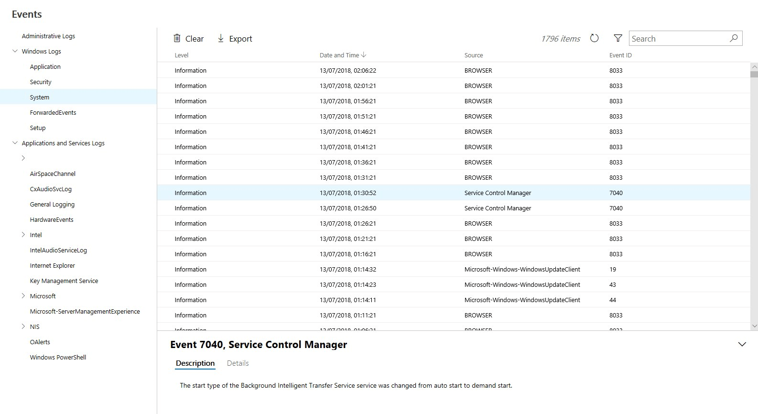The height and width of the screenshot is (414, 758).
Task: Click the Export download arrow icon
Action: [x=221, y=38]
